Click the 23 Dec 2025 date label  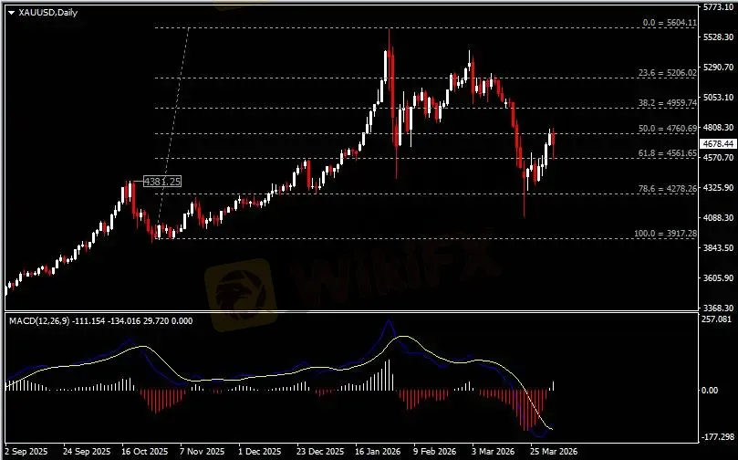pyautogui.click(x=320, y=452)
